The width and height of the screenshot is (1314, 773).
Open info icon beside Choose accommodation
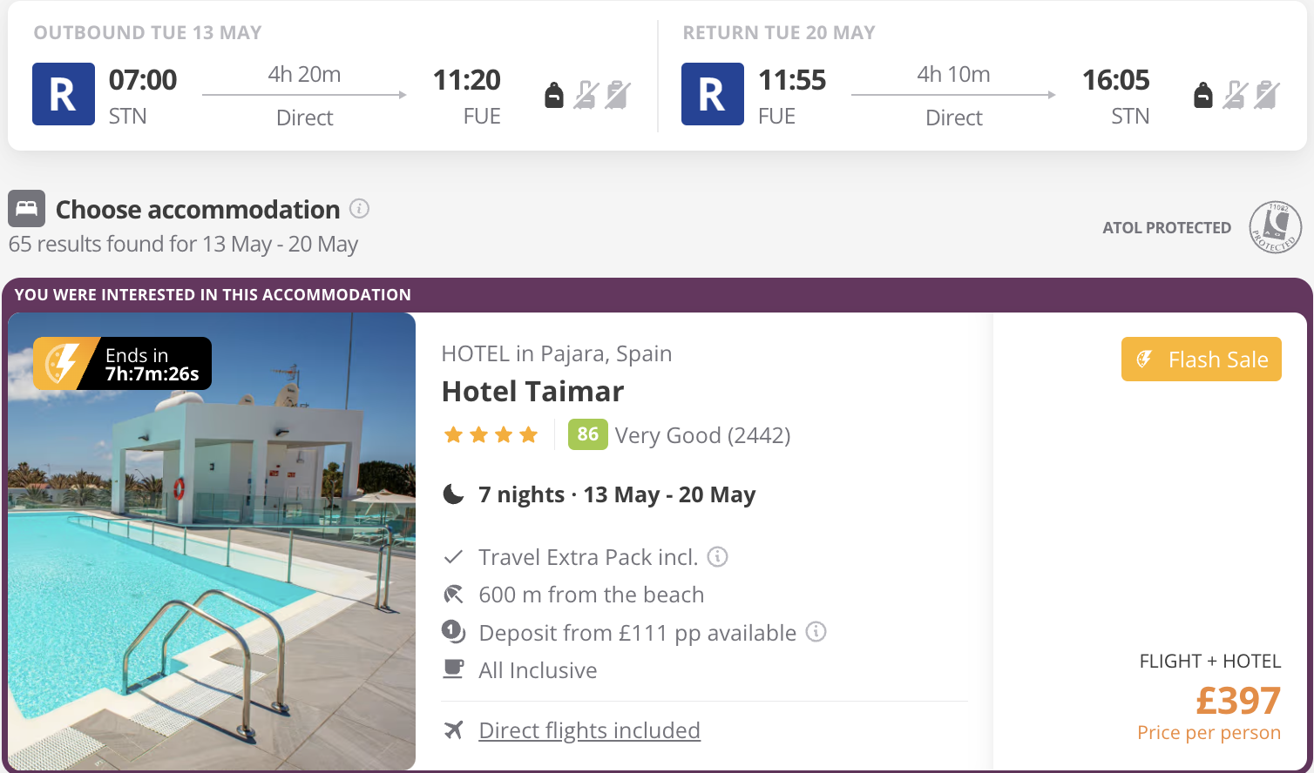tap(359, 209)
